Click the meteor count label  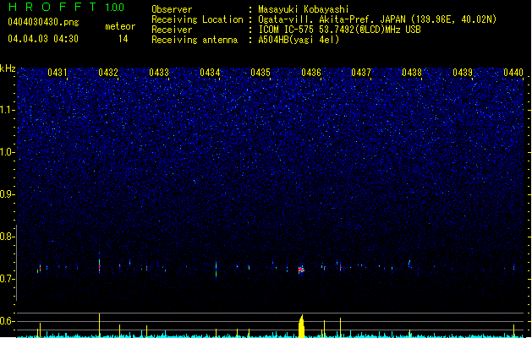coord(120,26)
